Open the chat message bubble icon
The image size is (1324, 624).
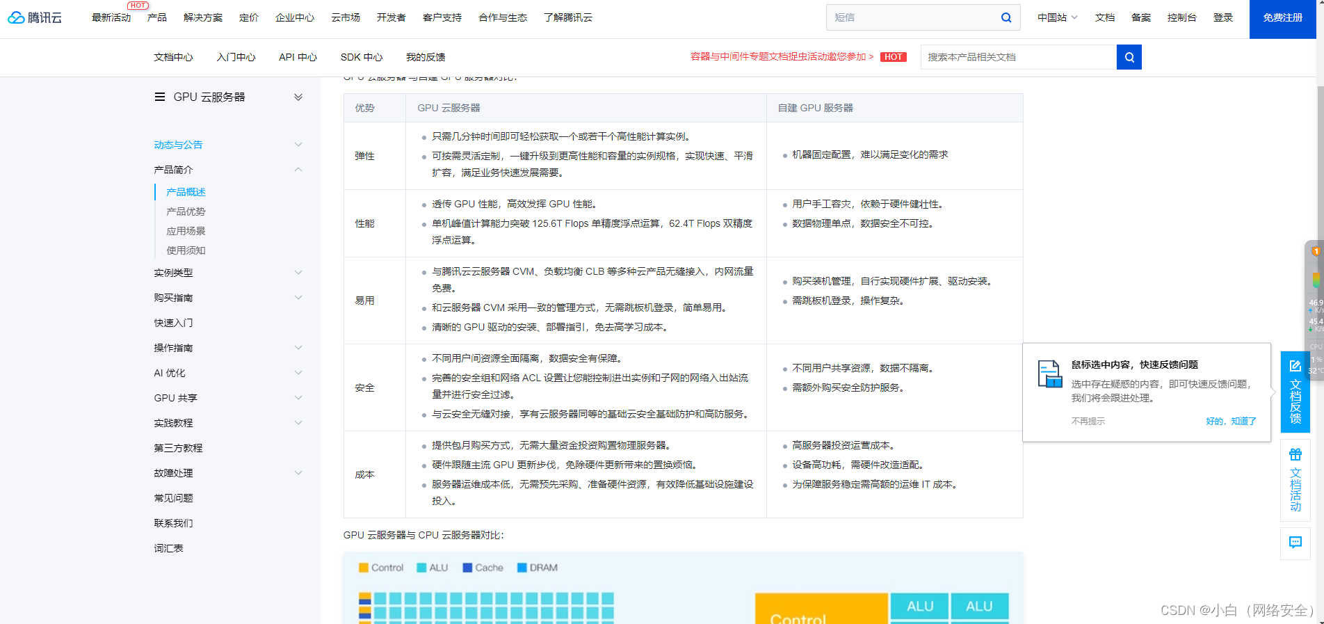pos(1295,543)
